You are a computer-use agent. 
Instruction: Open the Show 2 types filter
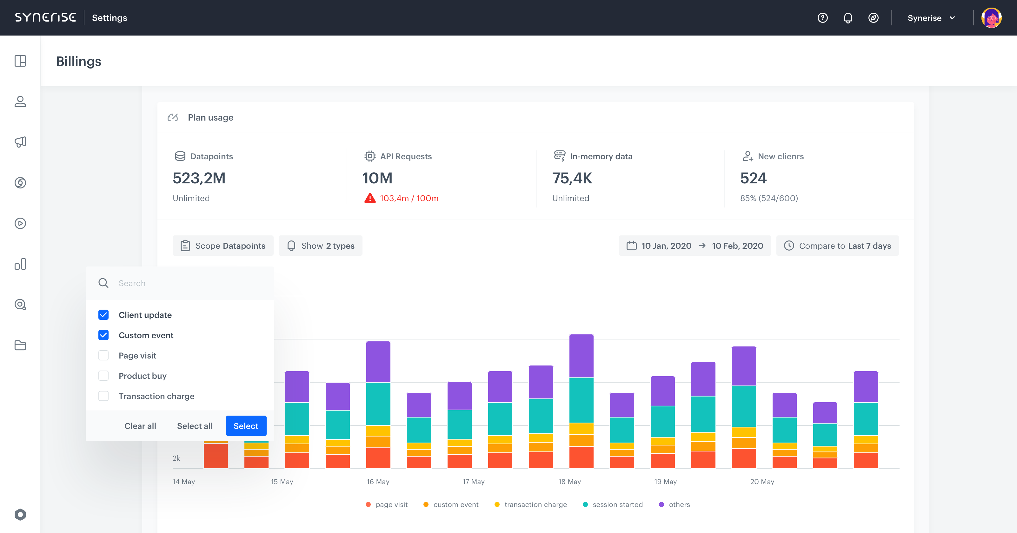click(x=320, y=246)
